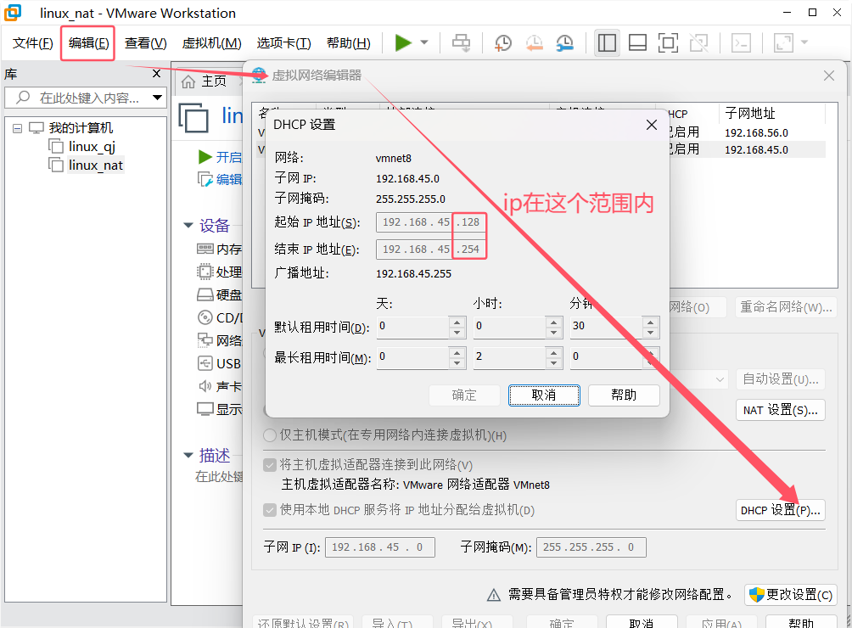Toggle use local DHCP service checkbox
Screen dimensions: 852x628
(270, 510)
